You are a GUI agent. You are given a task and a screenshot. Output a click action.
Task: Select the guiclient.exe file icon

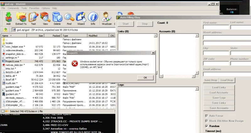coord(3,91)
